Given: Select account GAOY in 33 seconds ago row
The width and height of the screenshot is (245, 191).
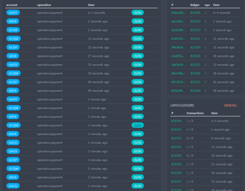Looking at the screenshot, I should (x=13, y=65).
